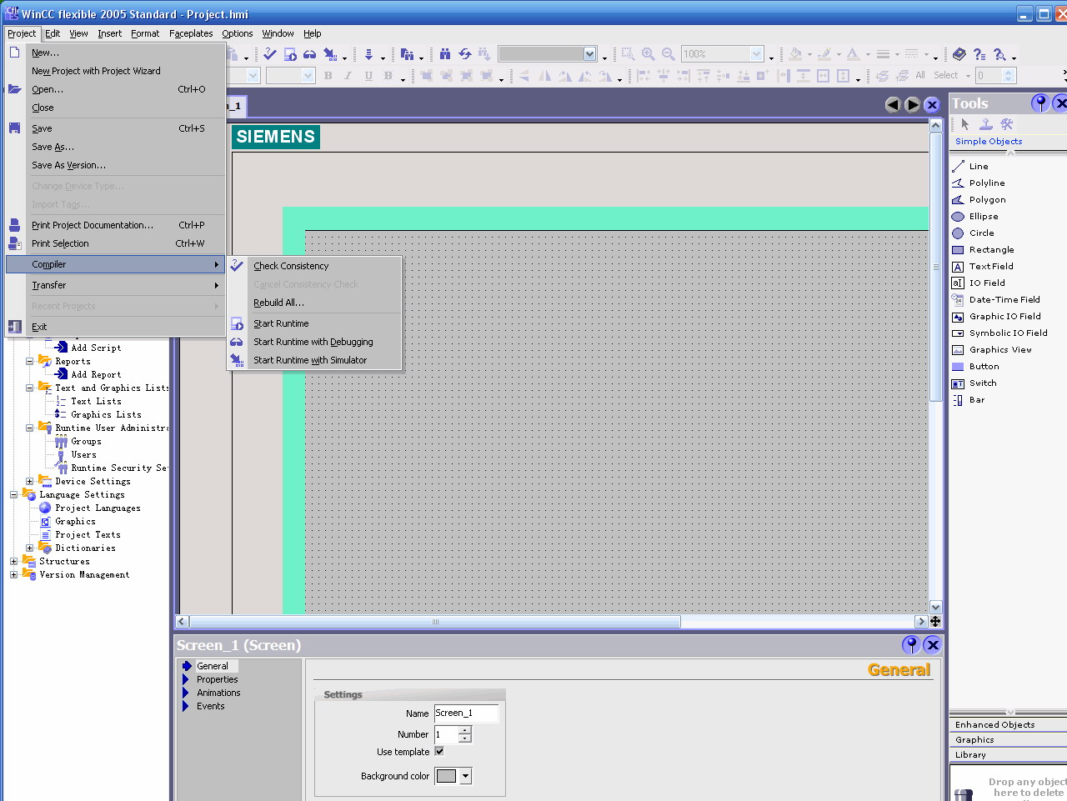Click the stamp icon in Tools panel
The width and height of the screenshot is (1067, 801).
[x=986, y=124]
